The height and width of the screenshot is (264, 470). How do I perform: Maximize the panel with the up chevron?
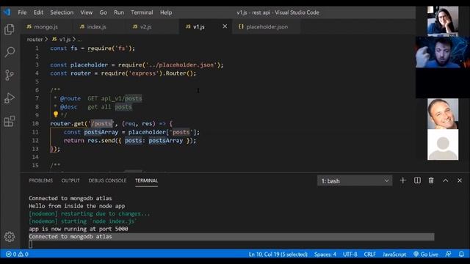(x=446, y=180)
